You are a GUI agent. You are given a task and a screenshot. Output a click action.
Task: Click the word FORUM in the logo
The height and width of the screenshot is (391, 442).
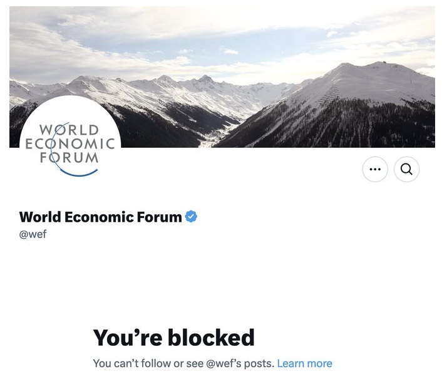point(69,158)
